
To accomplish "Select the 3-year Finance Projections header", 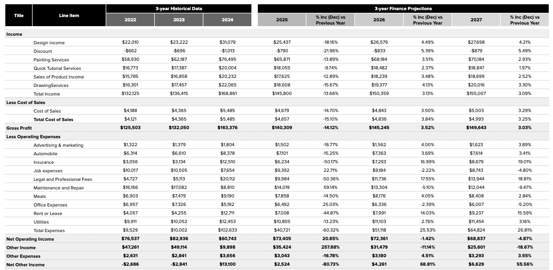I will point(403,9).
